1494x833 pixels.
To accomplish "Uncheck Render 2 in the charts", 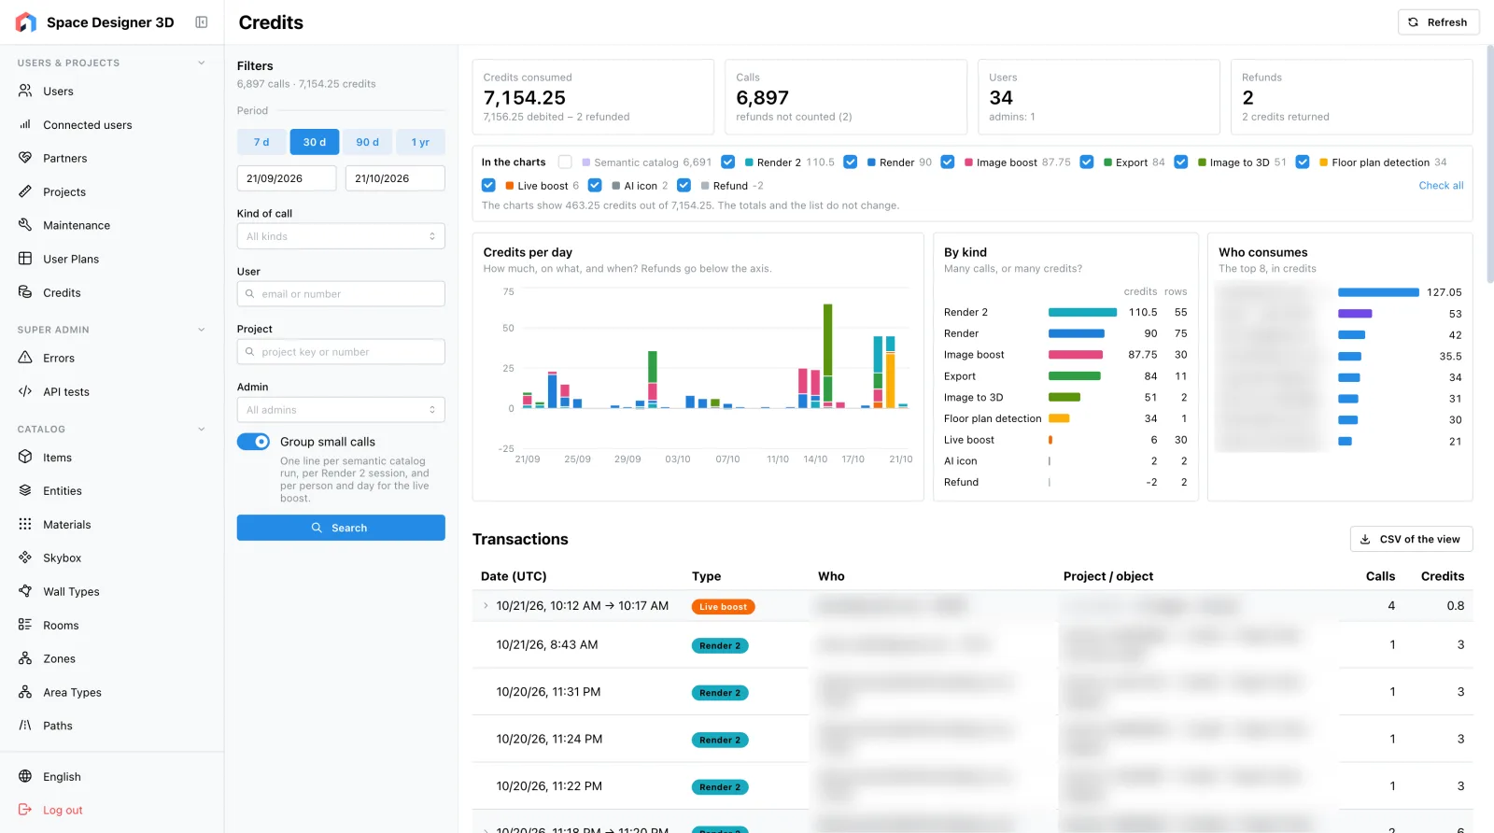I will pyautogui.click(x=728, y=162).
